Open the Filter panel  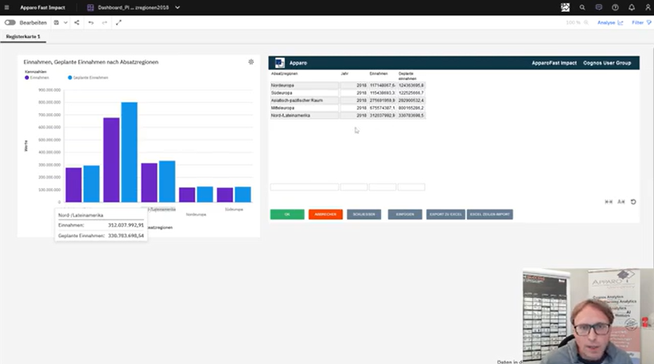pos(639,22)
